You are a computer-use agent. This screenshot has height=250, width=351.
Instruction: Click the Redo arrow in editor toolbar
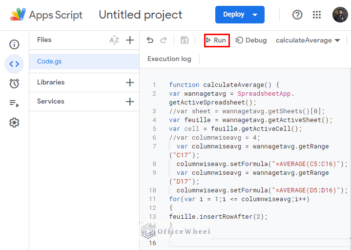tap(164, 40)
